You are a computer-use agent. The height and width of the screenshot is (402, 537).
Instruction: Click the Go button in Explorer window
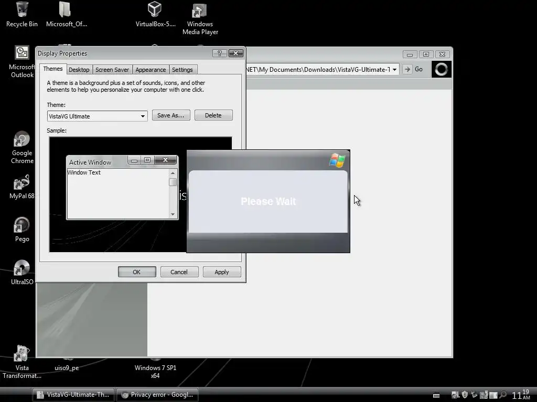[x=414, y=69]
